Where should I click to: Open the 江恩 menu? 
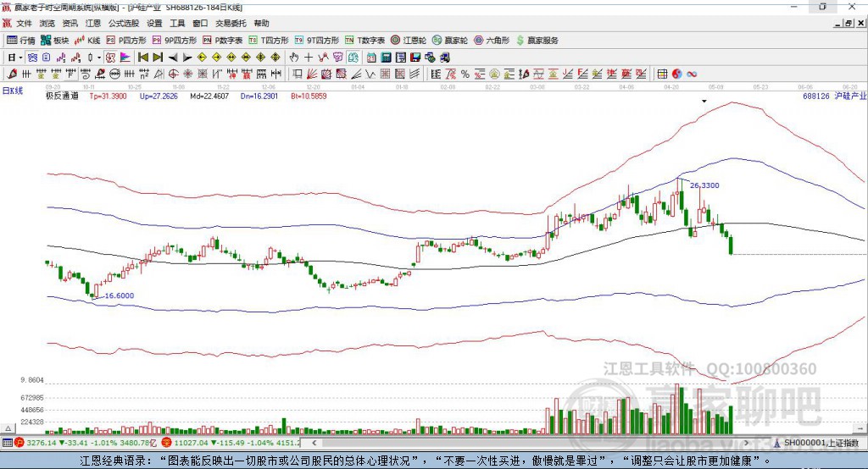[93, 23]
